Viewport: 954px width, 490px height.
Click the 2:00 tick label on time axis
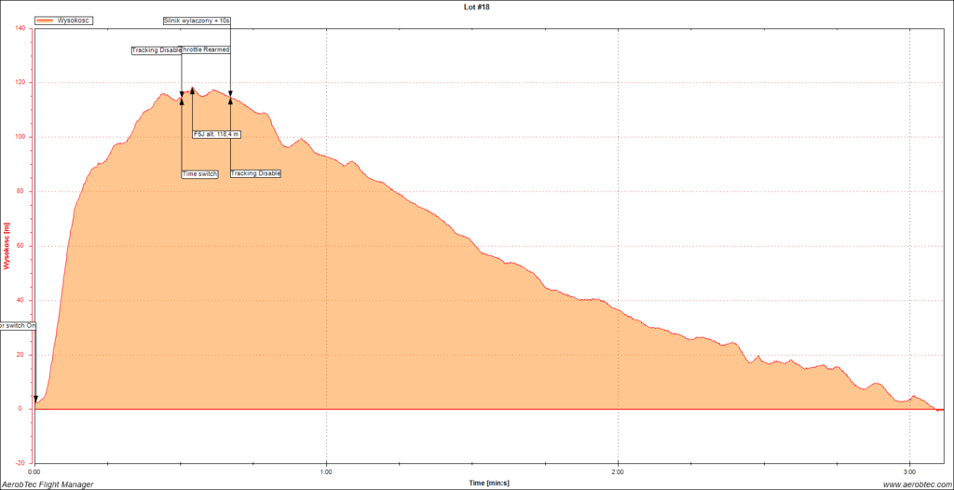pos(619,471)
